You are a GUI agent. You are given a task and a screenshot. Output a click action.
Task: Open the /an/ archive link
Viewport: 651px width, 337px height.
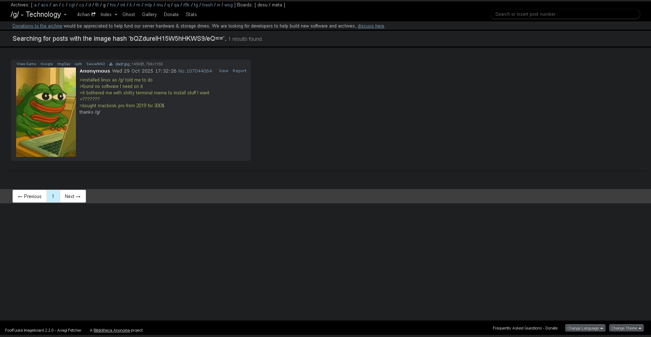click(55, 5)
